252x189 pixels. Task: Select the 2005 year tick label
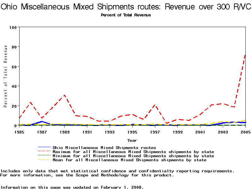(245, 132)
